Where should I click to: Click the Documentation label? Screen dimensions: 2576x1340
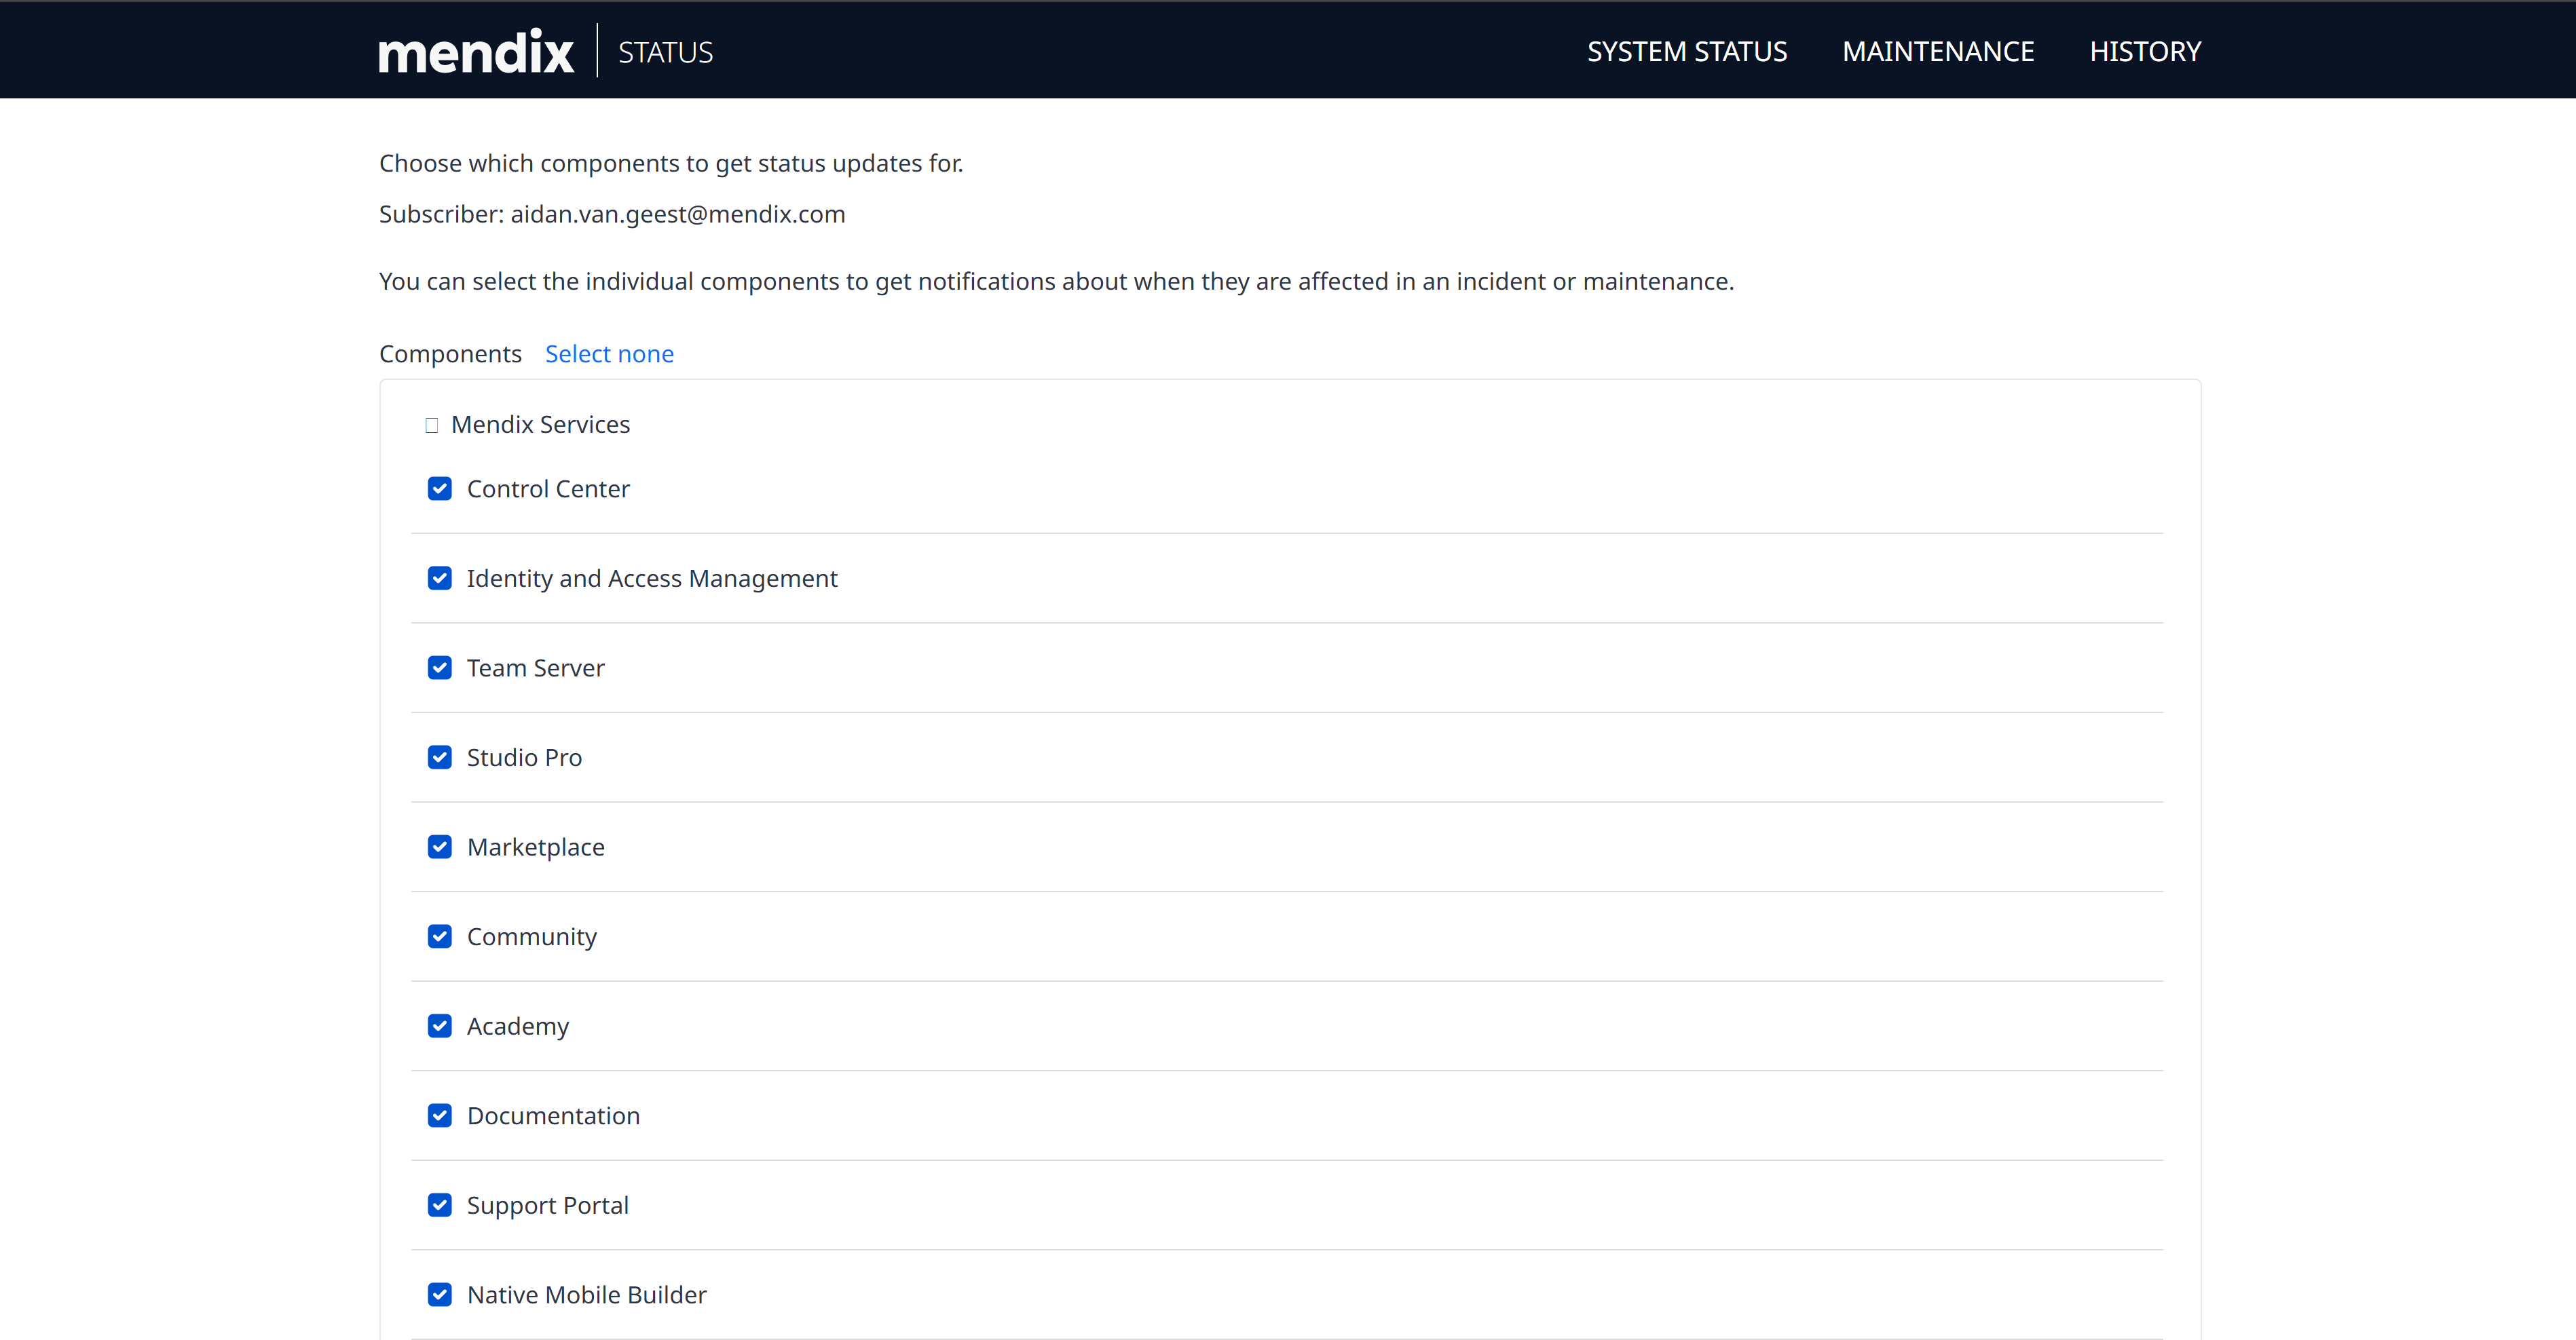(x=553, y=1115)
